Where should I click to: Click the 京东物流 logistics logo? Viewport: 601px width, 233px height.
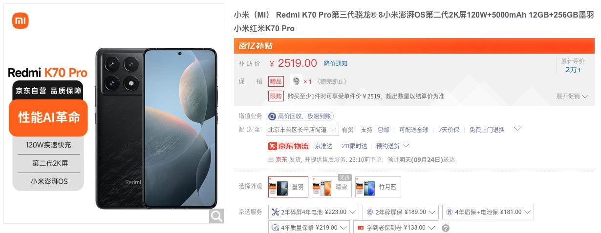(x=289, y=146)
